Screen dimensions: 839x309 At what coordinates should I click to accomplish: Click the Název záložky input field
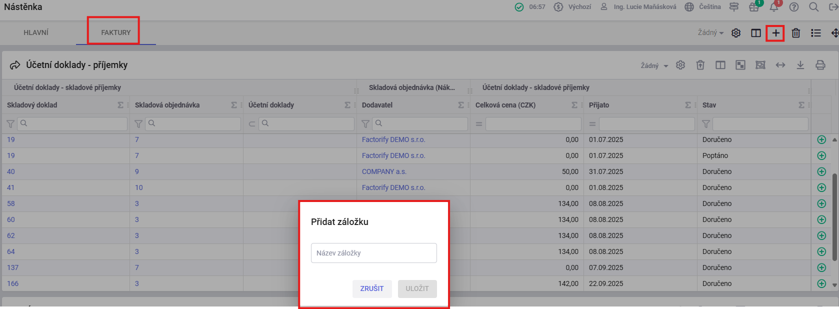coord(373,253)
